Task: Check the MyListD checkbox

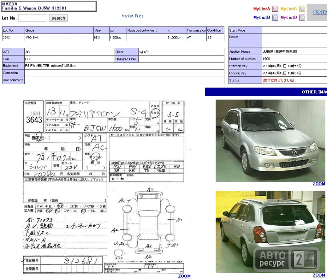Action: (302, 17)
